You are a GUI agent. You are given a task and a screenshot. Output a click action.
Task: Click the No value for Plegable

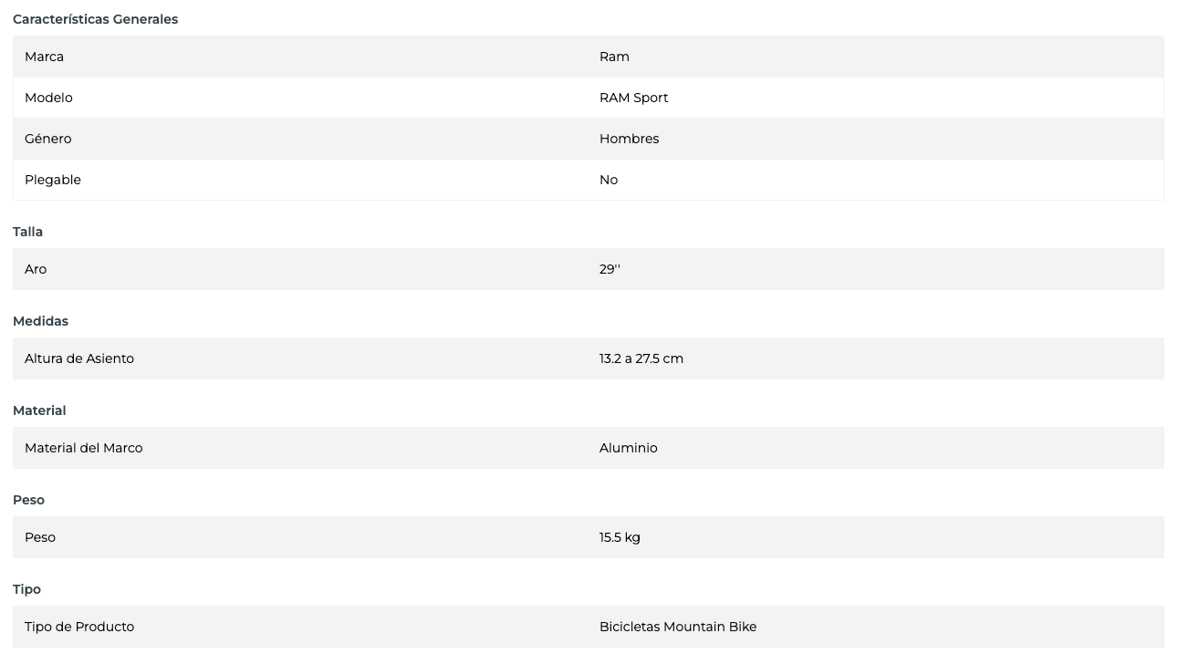pos(609,180)
